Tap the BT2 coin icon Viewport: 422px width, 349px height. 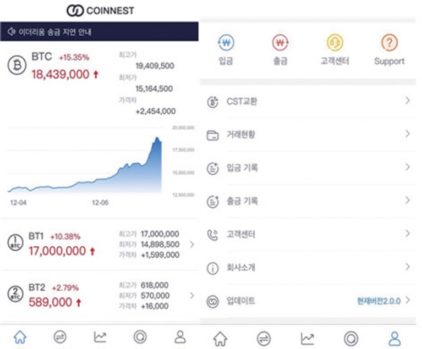[x=15, y=293]
